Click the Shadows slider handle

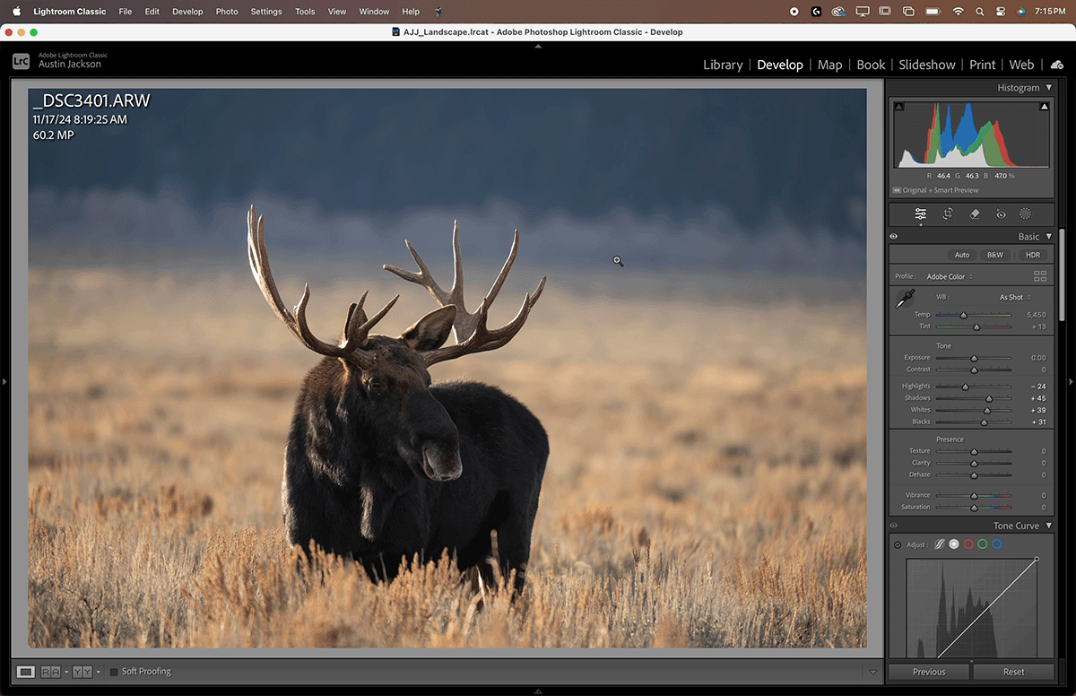(x=989, y=398)
